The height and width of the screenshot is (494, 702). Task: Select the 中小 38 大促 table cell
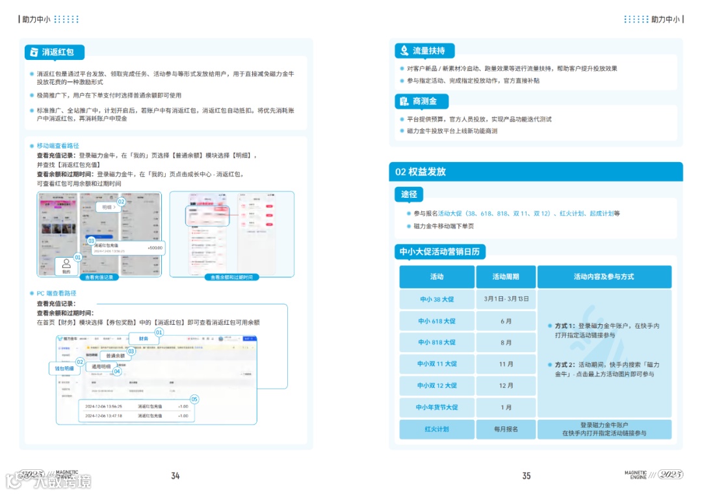437,299
